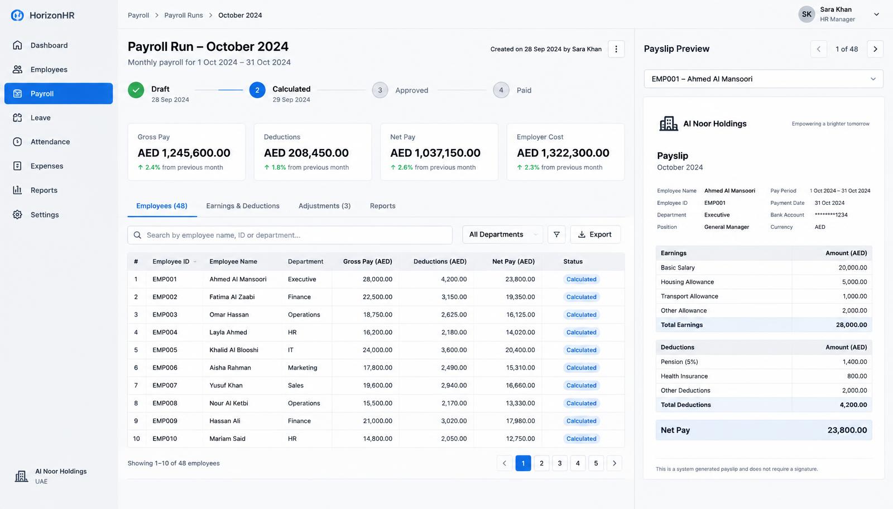The width and height of the screenshot is (893, 509).
Task: Open Expenses in the sidebar
Action: (x=59, y=166)
